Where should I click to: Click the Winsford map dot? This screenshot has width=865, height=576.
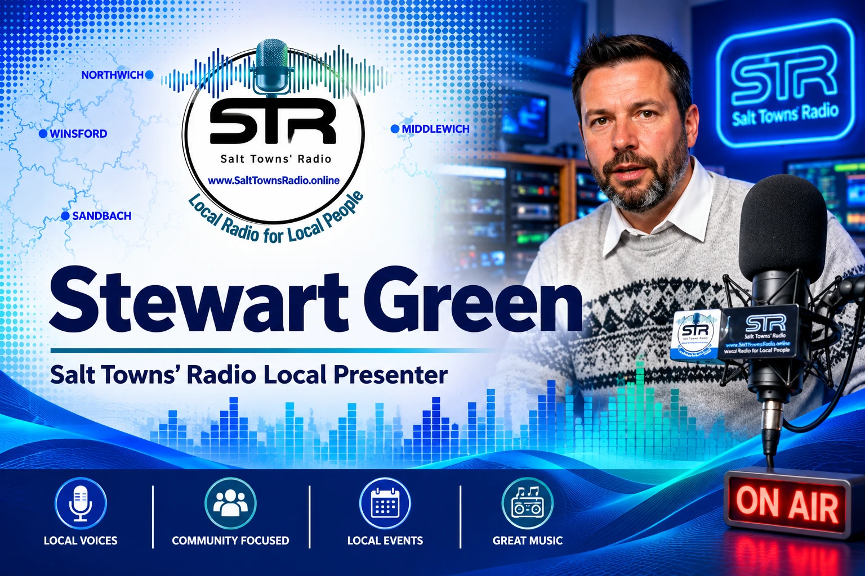coord(43,134)
